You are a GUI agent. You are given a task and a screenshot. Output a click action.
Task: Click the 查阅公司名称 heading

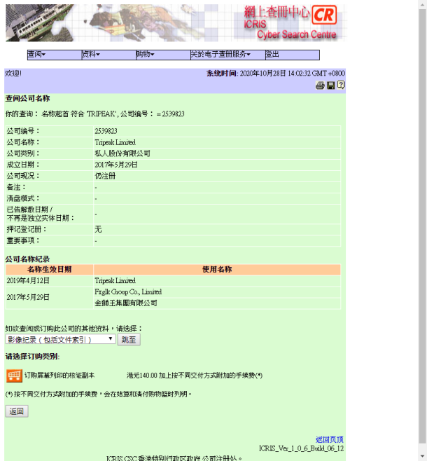pyautogui.click(x=27, y=99)
